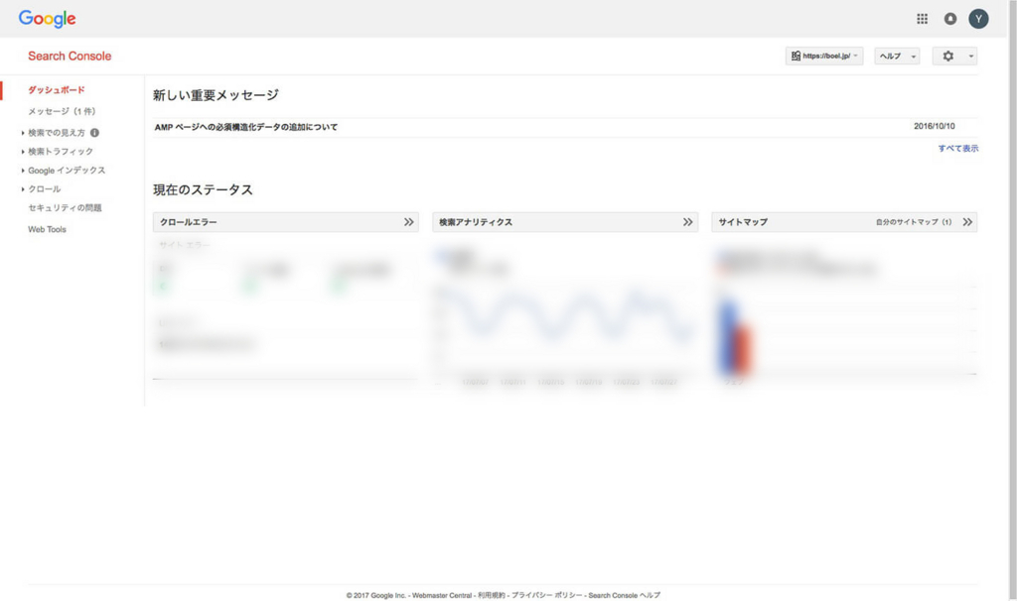Open the サイトマップ panel header
This screenshot has height=601, width=1017.
(x=844, y=222)
